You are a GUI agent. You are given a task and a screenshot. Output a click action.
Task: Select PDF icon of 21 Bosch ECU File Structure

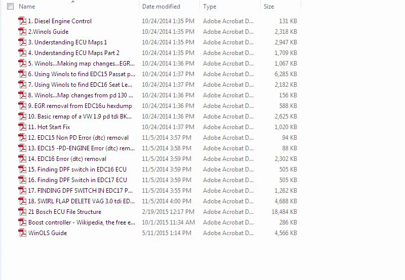[x=22, y=212]
